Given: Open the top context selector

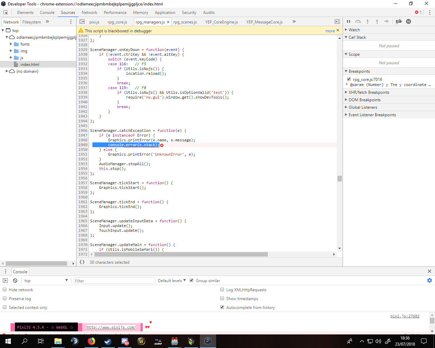Looking at the screenshot, I should [46, 280].
